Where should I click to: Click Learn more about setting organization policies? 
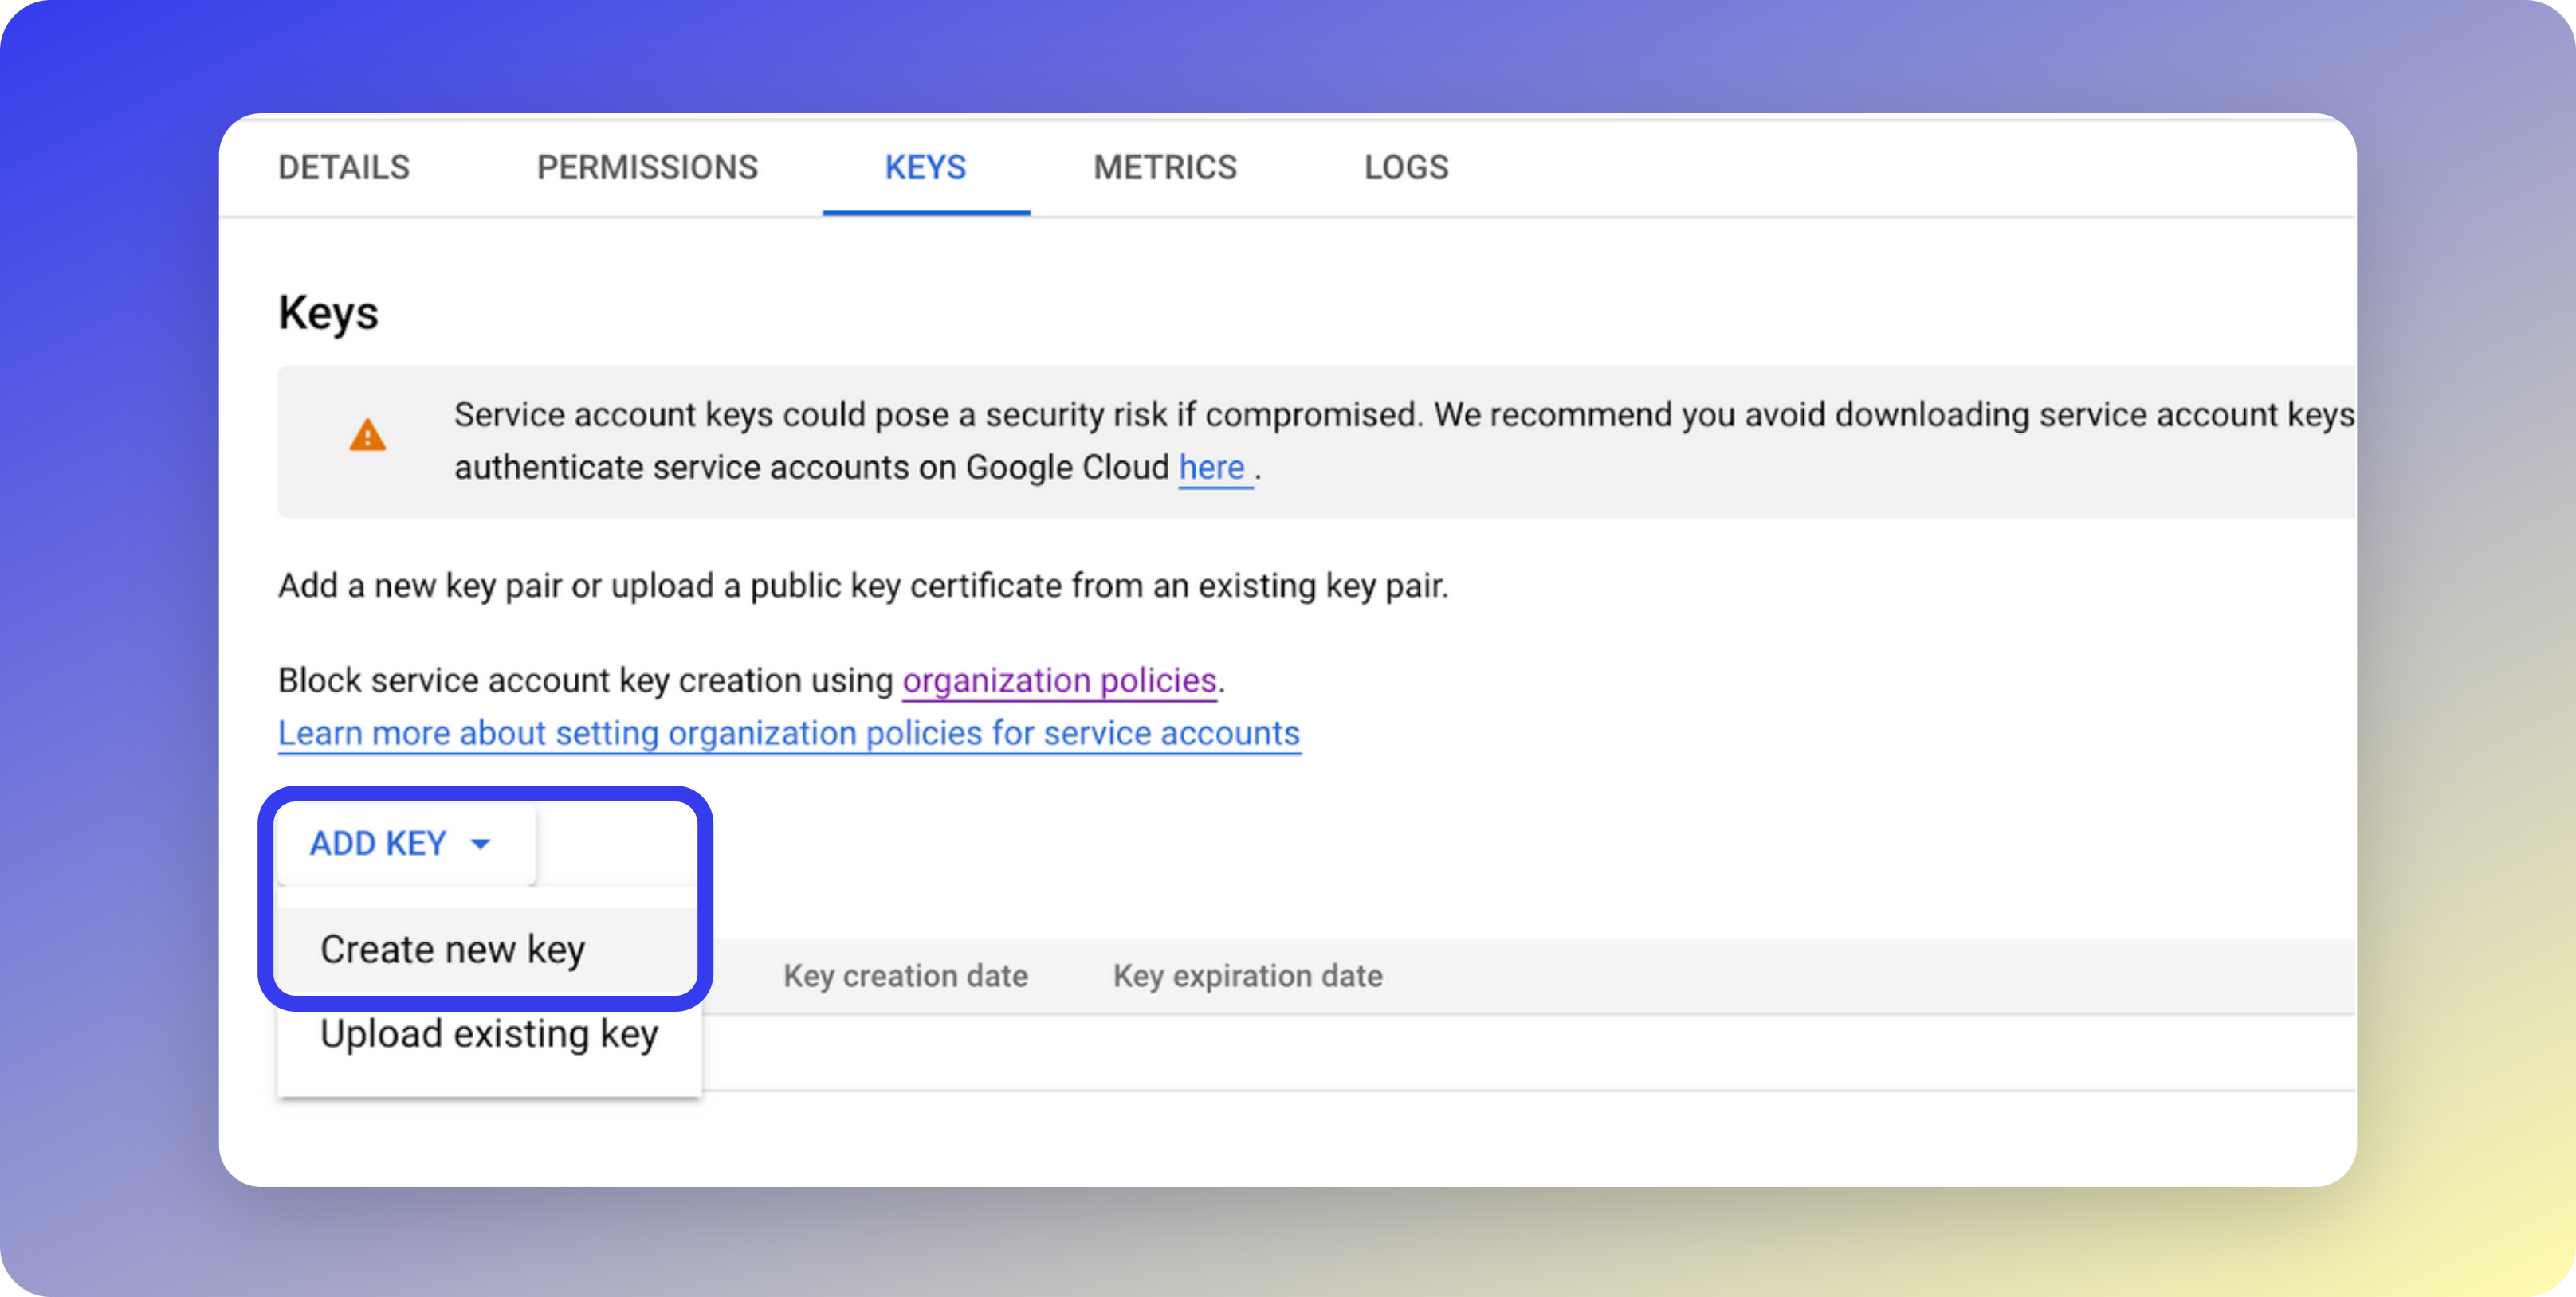pos(789,734)
